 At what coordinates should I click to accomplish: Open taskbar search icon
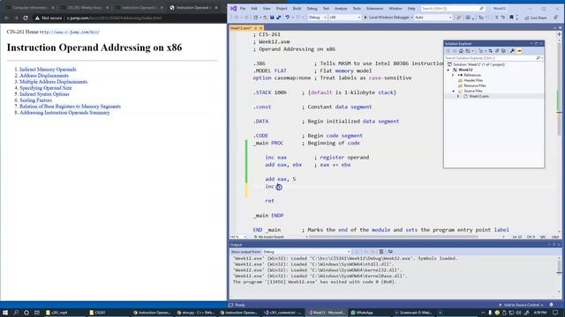pos(16,313)
